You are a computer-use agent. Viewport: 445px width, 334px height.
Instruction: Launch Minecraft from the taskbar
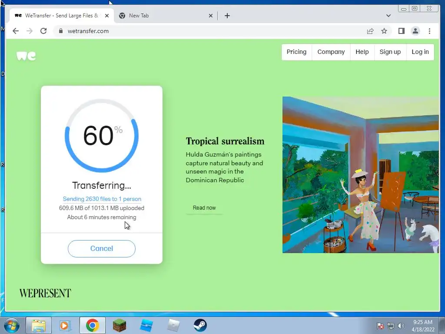pos(119,325)
